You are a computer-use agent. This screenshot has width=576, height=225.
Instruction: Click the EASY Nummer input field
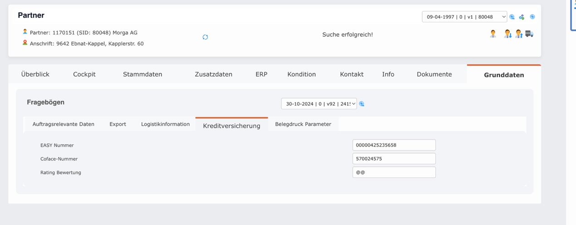point(394,145)
